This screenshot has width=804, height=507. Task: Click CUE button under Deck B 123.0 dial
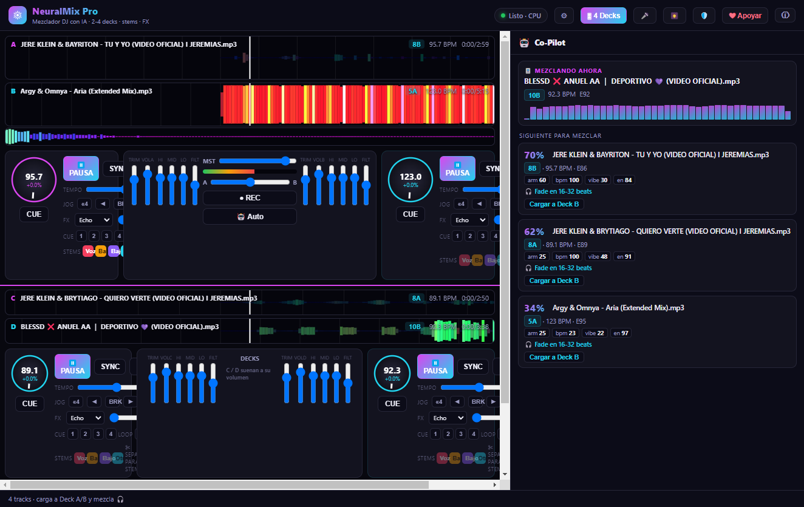click(411, 214)
